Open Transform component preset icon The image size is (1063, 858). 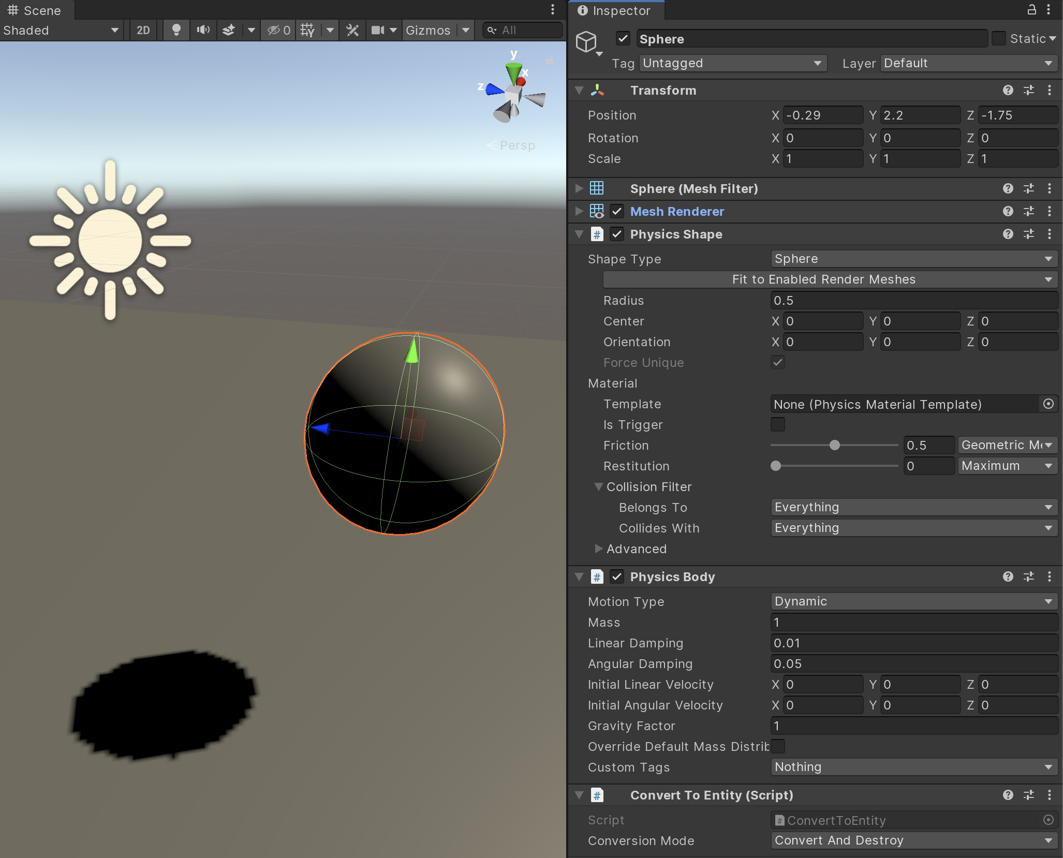pos(1029,91)
